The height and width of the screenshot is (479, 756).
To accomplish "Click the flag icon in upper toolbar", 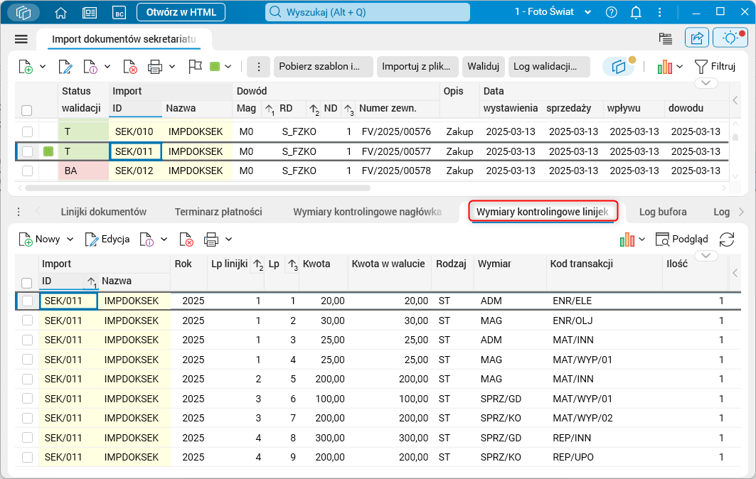I will 195,66.
